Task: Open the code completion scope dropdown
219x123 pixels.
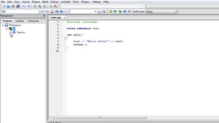Action: 144,6
